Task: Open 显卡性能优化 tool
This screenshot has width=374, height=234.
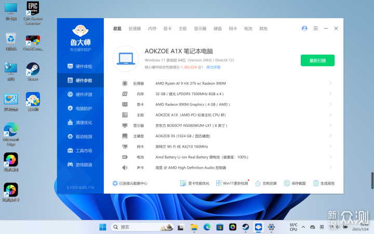Action: point(195,184)
